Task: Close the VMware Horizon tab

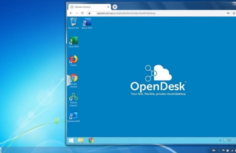Action: [x=108, y=7]
